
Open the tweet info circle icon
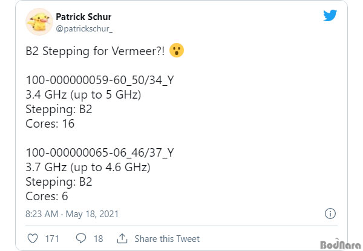tap(330, 214)
